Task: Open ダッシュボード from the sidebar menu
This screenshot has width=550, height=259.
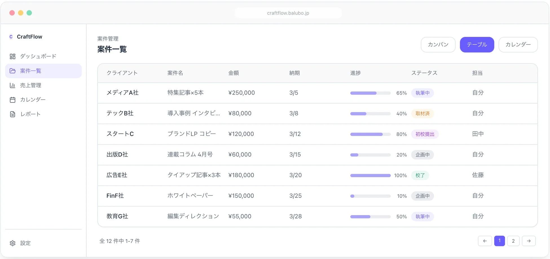Action: (x=38, y=56)
